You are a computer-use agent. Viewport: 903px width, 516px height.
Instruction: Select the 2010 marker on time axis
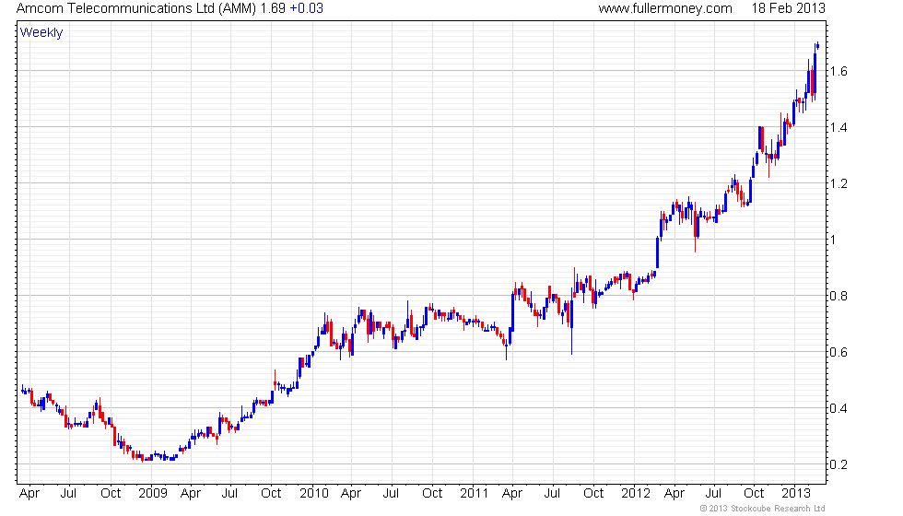(312, 493)
